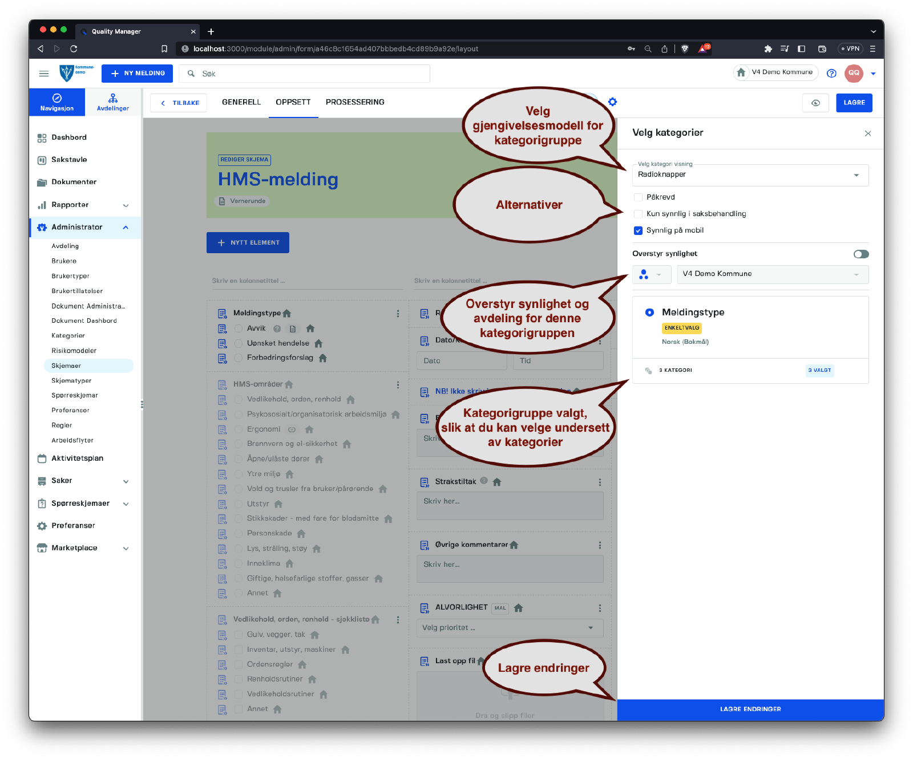The image size is (913, 759).
Task: Click the NY MELDING button
Action: [x=137, y=74]
